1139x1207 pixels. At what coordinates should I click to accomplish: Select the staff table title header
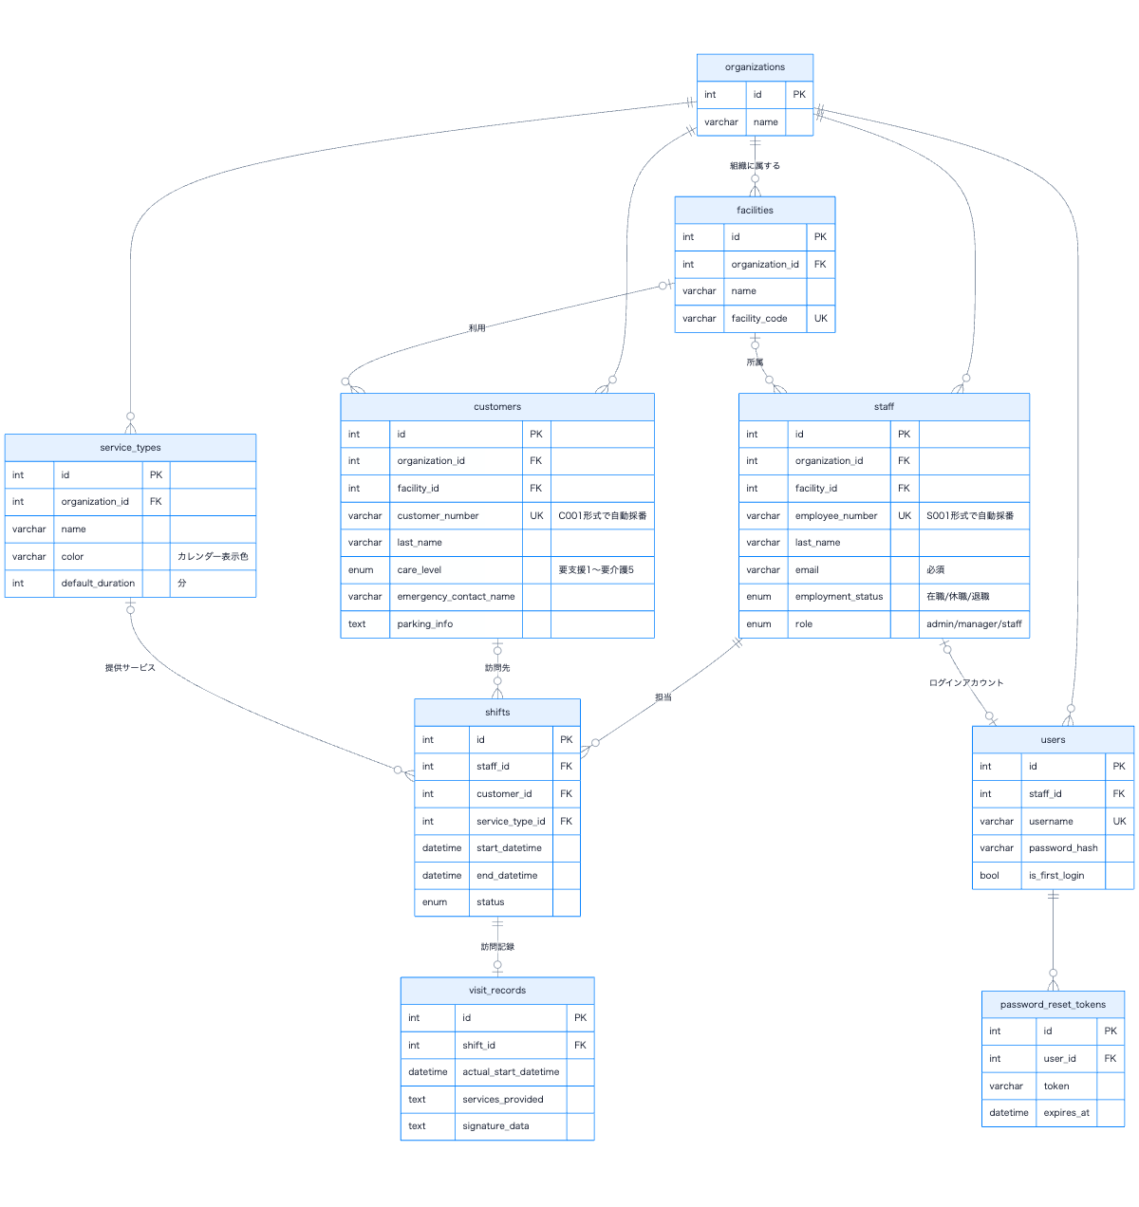point(884,407)
